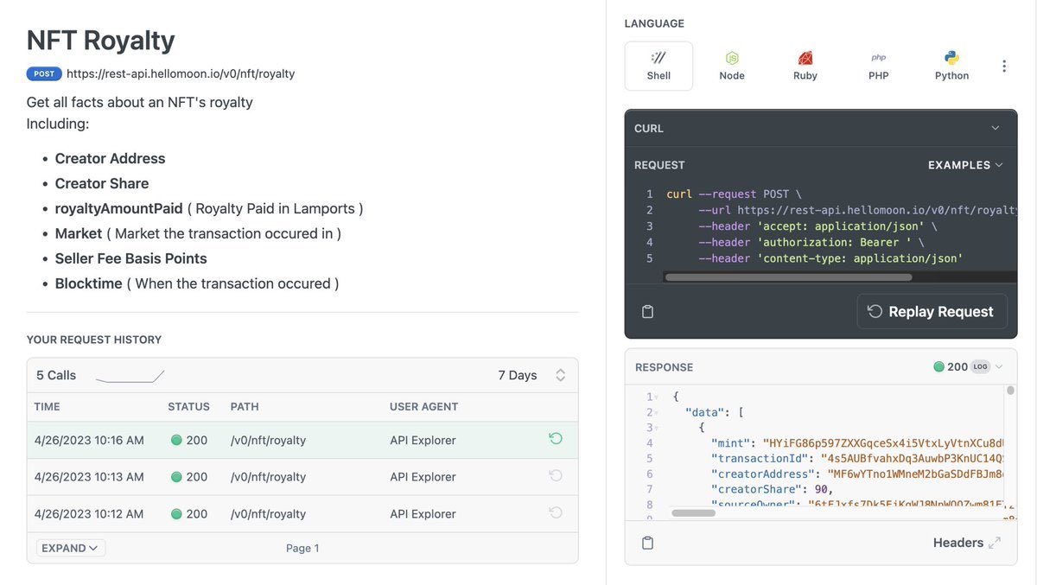1037x585 pixels.
Task: Click the Page 1 pagination label
Action: coord(302,548)
